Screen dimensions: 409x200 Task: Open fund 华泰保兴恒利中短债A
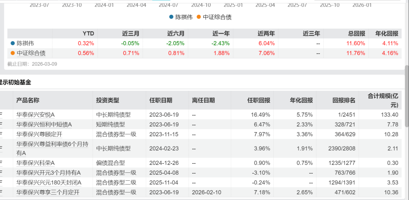[x=44, y=125]
